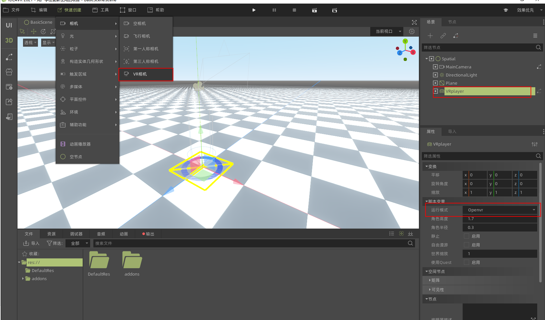The height and width of the screenshot is (320, 545).
Task: Open viewport settings gear
Action: (412, 31)
